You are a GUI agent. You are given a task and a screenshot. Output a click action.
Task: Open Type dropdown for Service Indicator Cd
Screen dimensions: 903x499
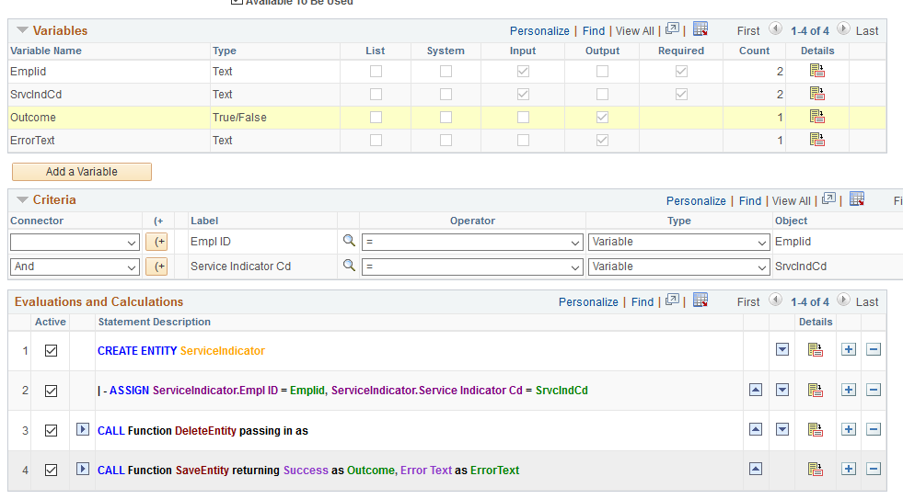click(x=679, y=267)
